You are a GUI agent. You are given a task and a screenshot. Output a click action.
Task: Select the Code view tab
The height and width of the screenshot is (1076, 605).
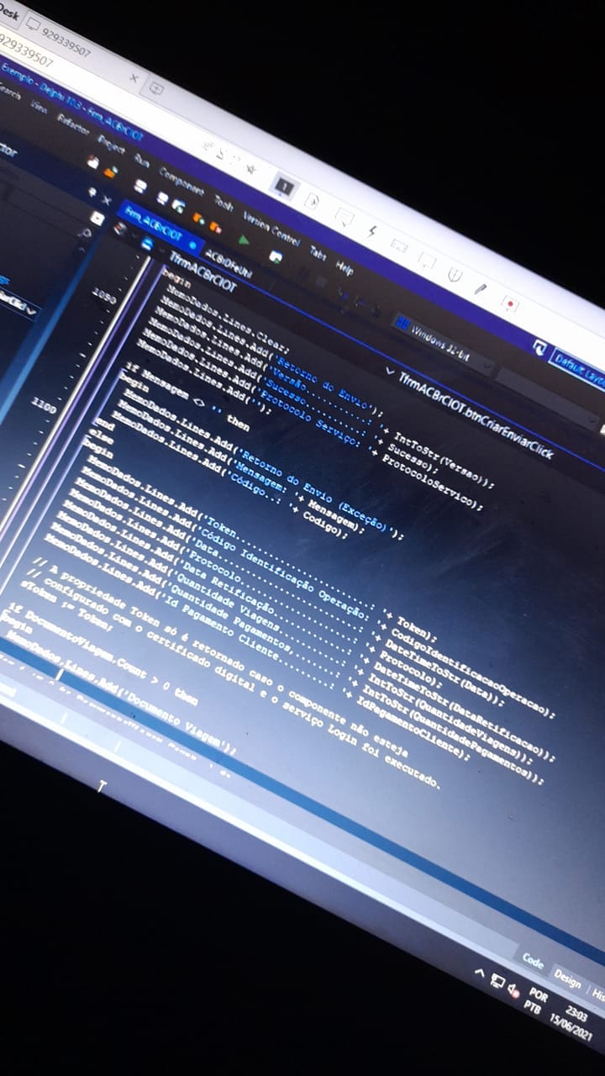pyautogui.click(x=533, y=960)
